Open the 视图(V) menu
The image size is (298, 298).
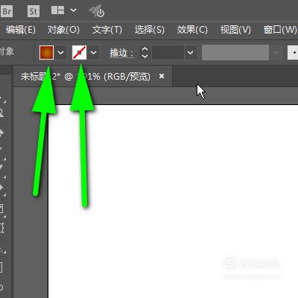click(235, 30)
